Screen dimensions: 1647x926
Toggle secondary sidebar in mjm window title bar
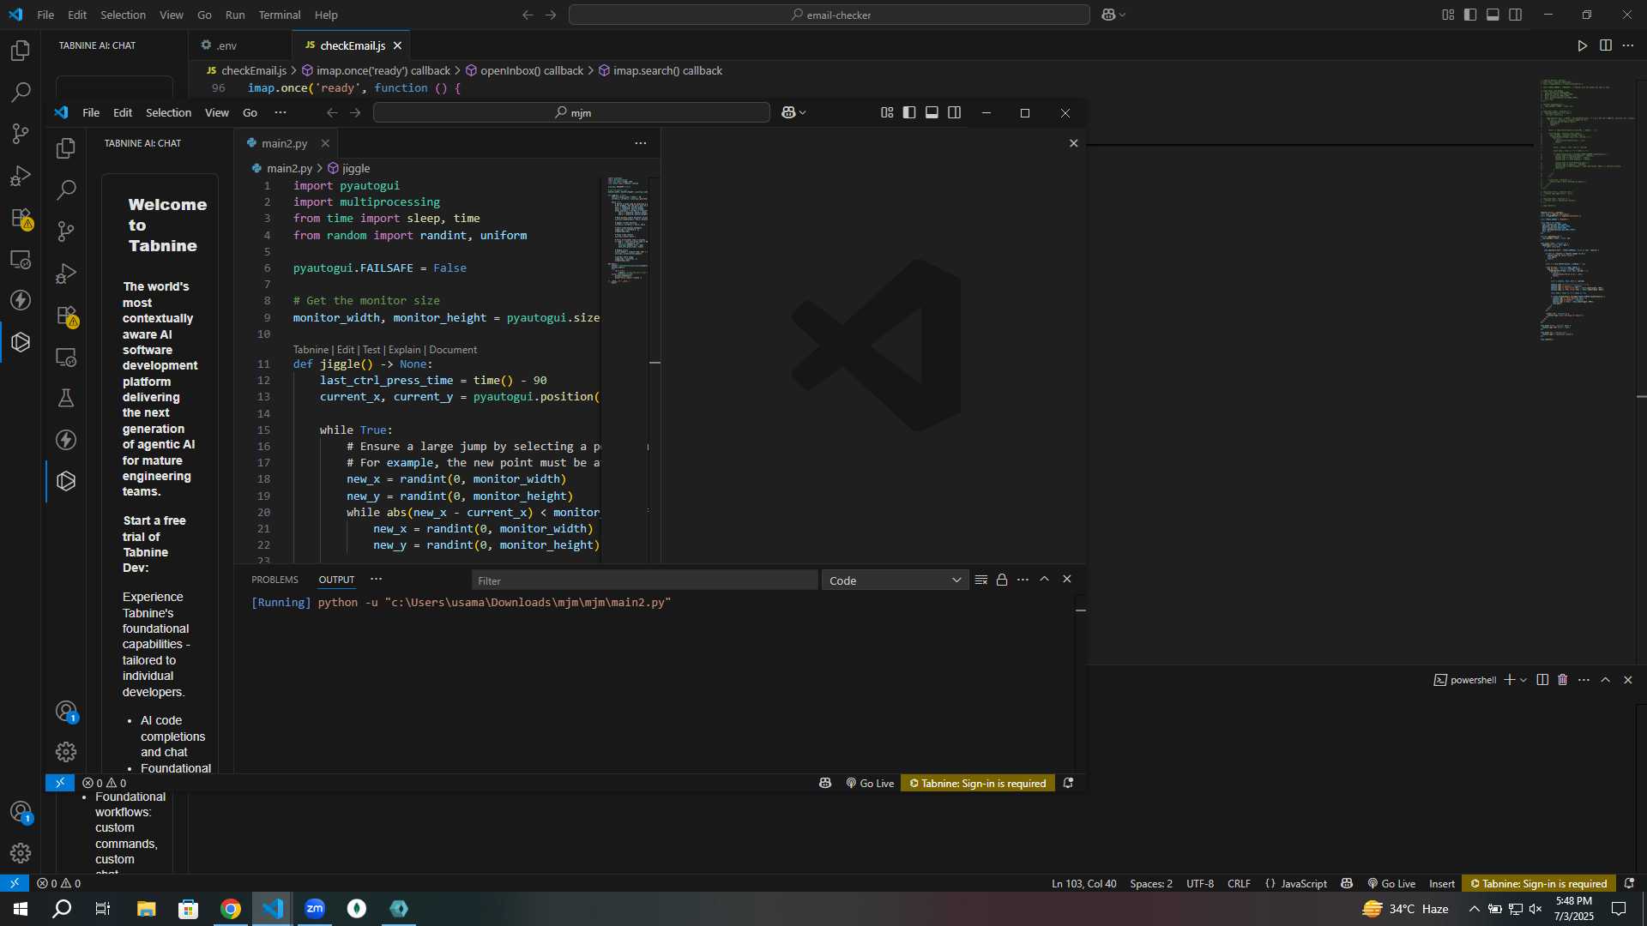tap(954, 112)
